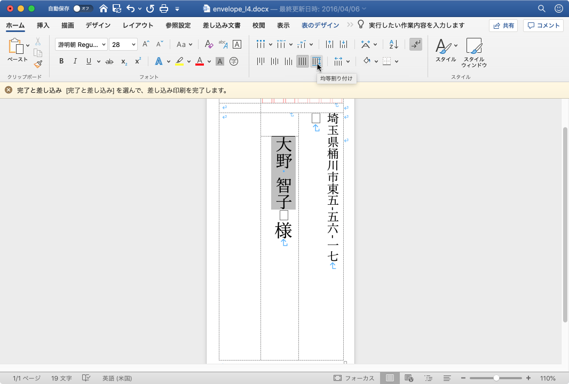Click the 共有 share button
This screenshot has width=569, height=384.
[503, 26]
